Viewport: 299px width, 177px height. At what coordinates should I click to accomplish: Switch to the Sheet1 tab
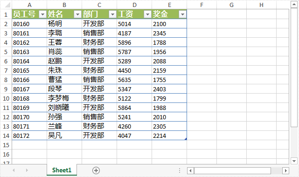pos(62,170)
